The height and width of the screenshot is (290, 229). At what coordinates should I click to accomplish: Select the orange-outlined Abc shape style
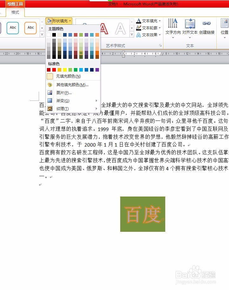click(x=30, y=28)
